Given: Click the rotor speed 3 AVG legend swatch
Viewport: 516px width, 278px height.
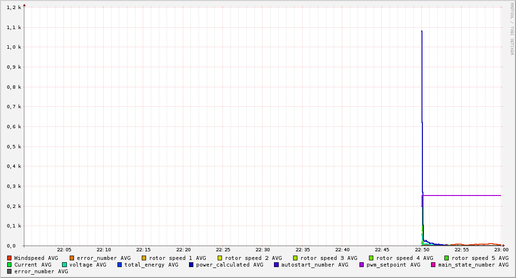Looking at the screenshot, I should (x=295, y=258).
